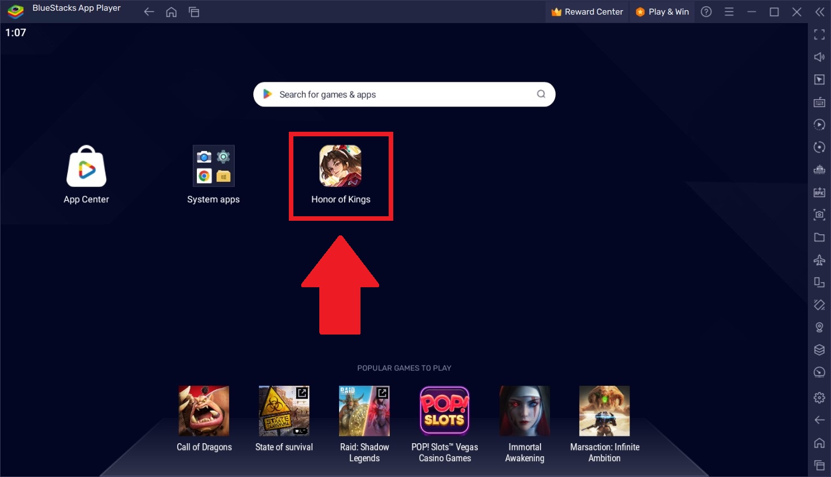The width and height of the screenshot is (831, 477).
Task: Click the volume speaker icon
Action: pyautogui.click(x=819, y=57)
